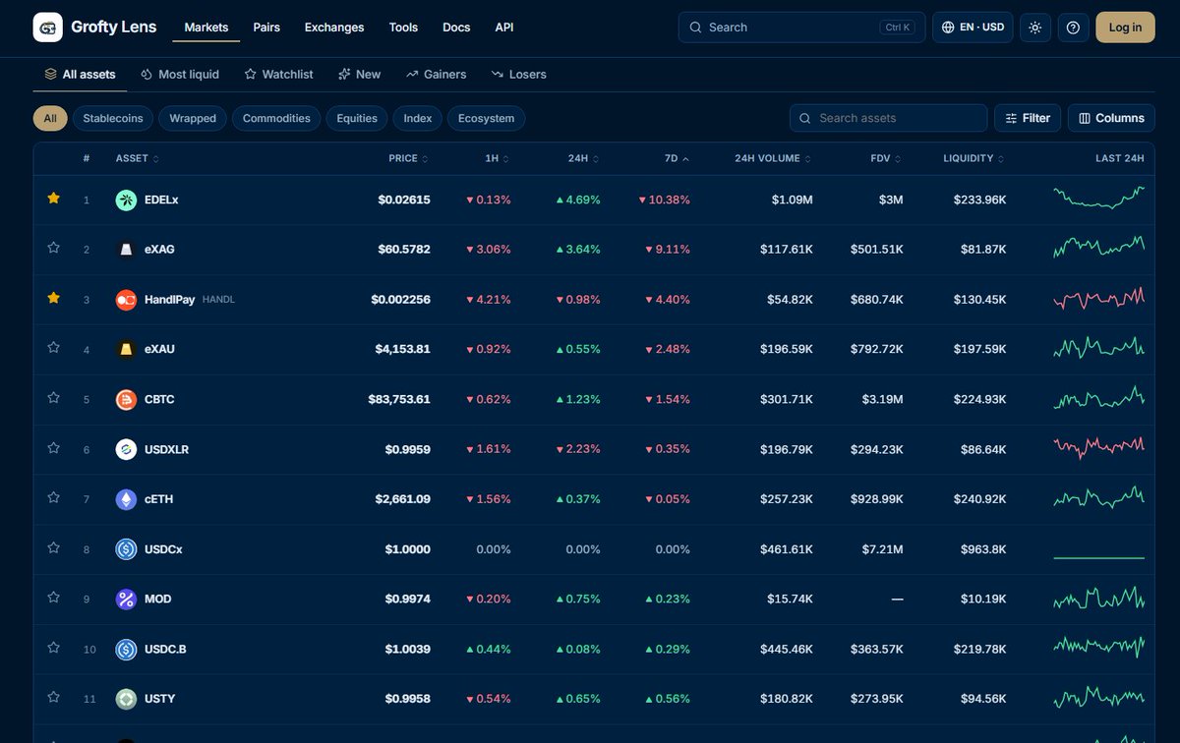Image resolution: width=1180 pixels, height=743 pixels.
Task: Sort table by 24H VOLUME column
Action: click(x=774, y=158)
